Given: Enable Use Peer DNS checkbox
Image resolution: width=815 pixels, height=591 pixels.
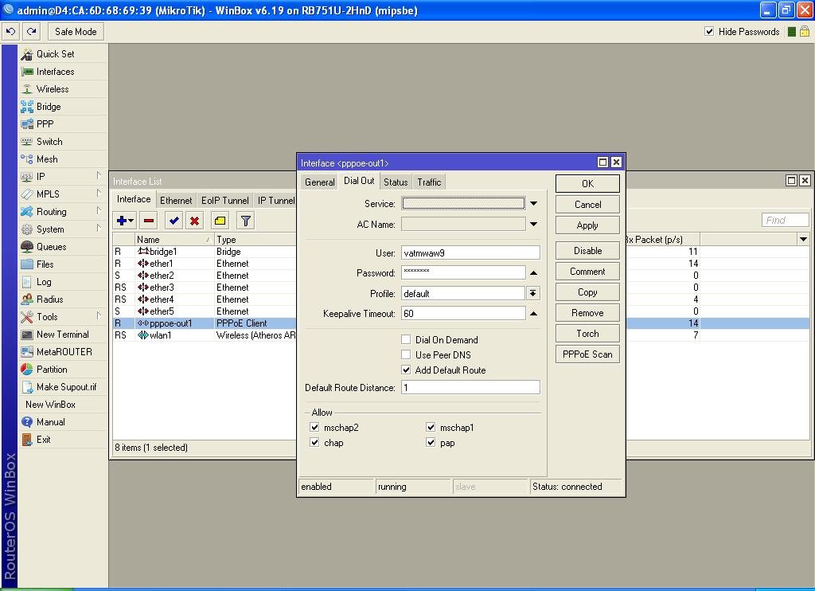Looking at the screenshot, I should pyautogui.click(x=406, y=354).
